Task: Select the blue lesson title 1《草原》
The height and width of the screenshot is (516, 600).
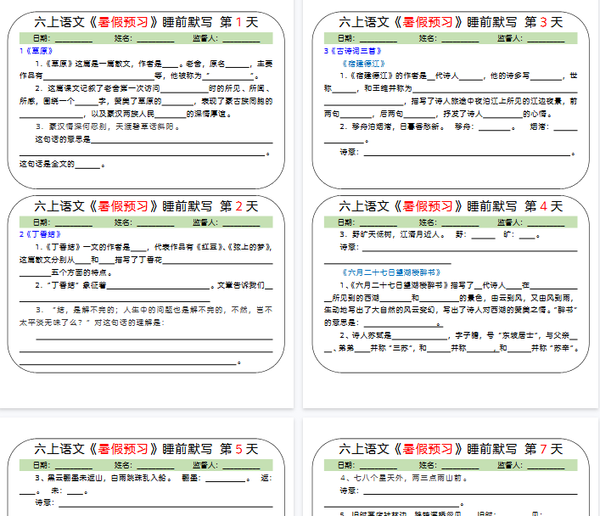Action: (36, 51)
